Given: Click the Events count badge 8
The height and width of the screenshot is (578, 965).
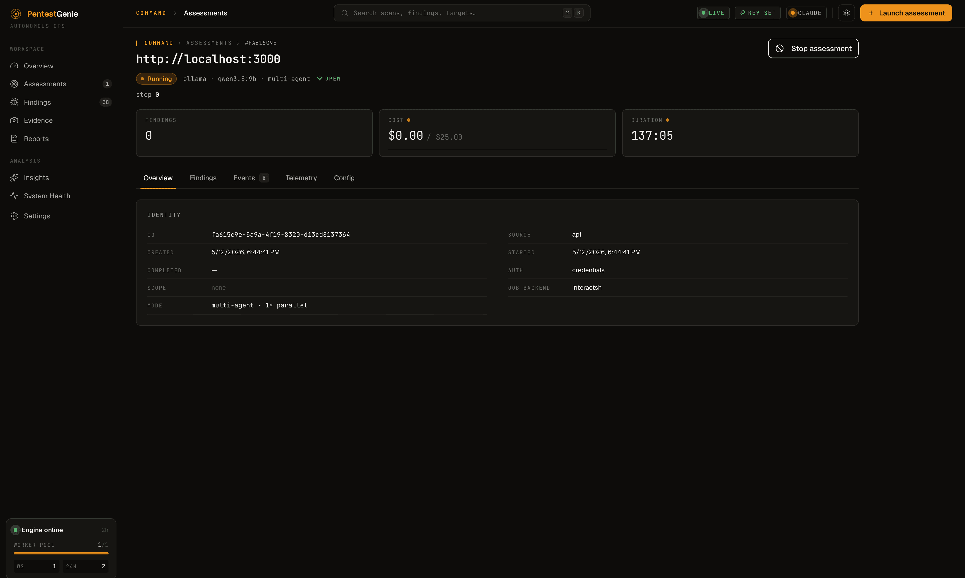Looking at the screenshot, I should click(264, 178).
